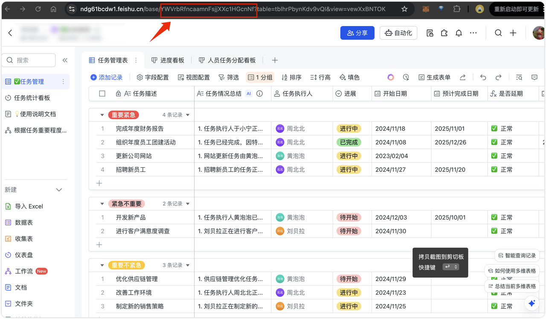The width and height of the screenshot is (546, 319).
Task: Click the redo arrow in toolbar
Action: pos(498,77)
